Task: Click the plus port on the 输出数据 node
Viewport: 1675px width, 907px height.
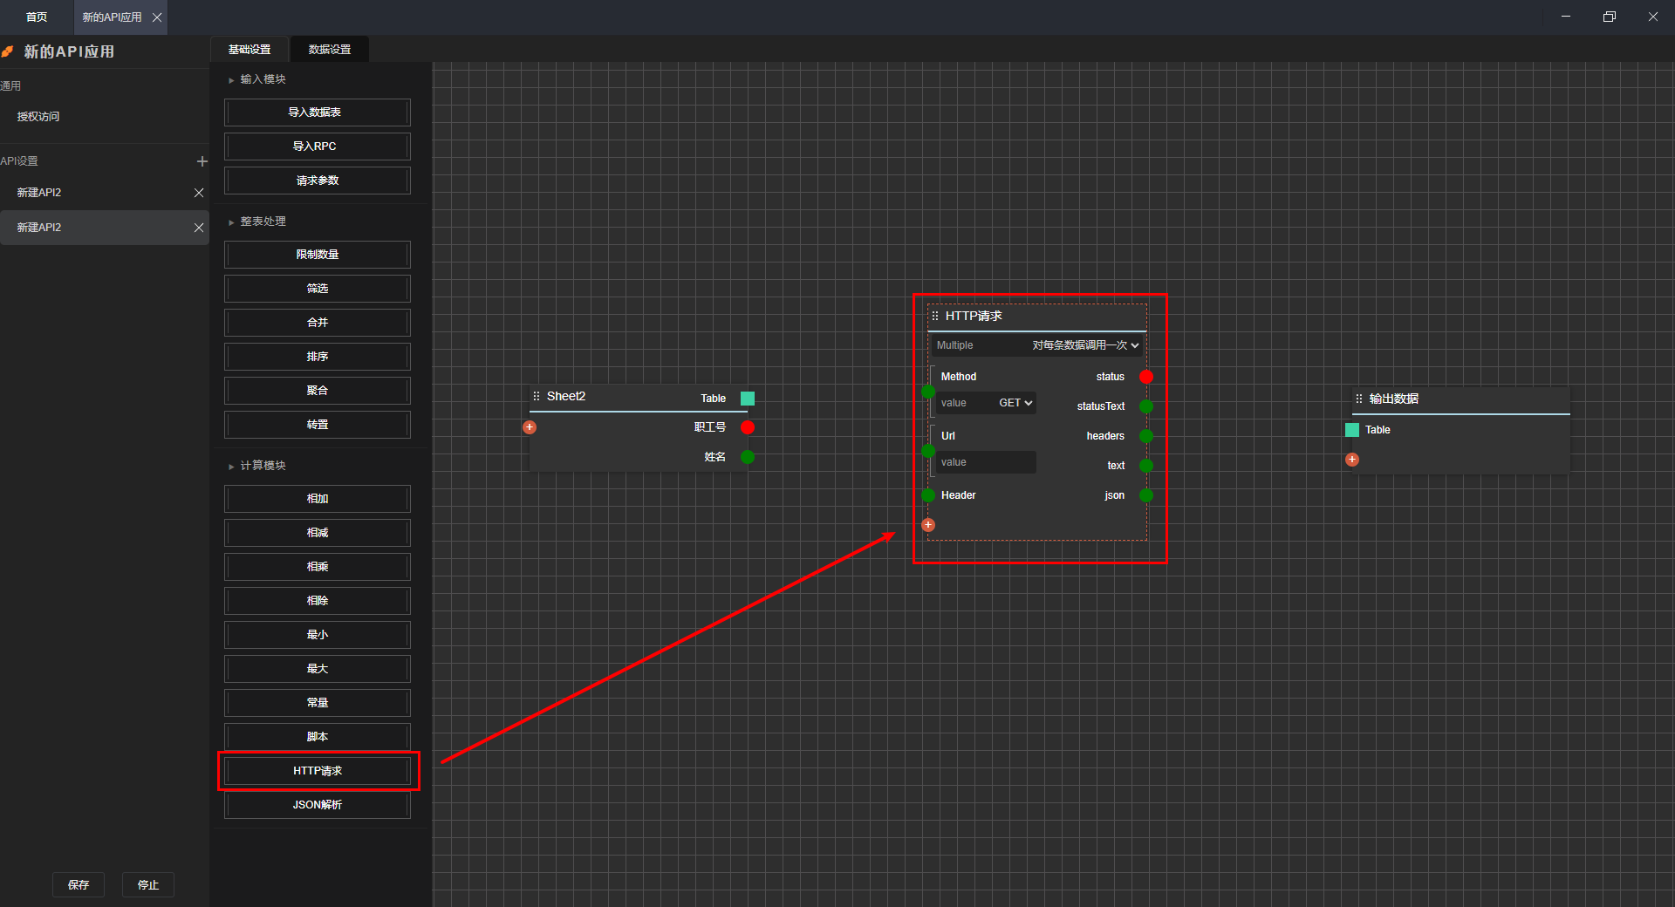Action: coord(1352,460)
